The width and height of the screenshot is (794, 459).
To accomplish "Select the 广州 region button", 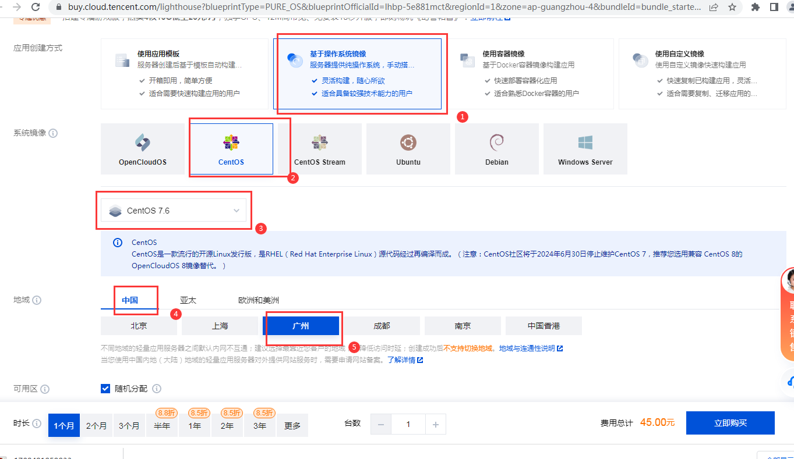I will coord(301,326).
